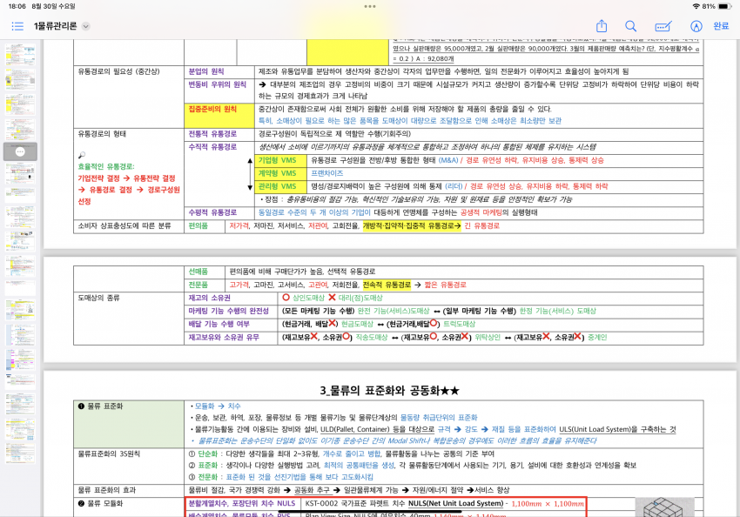This screenshot has width=740, height=517.
Task: Select row label 소비자 상표충성도에 따른 분류
Action: 124,225
